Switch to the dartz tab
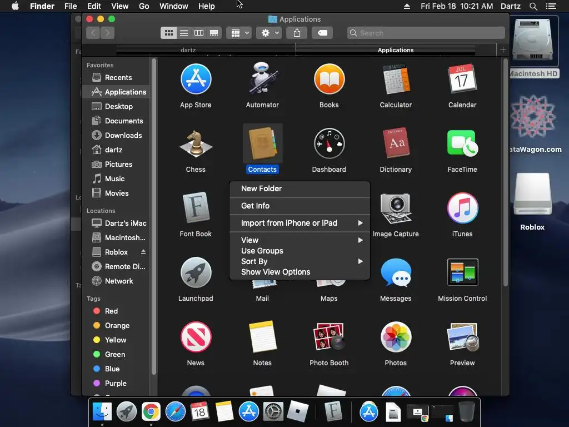This screenshot has height=427, width=569. (188, 50)
